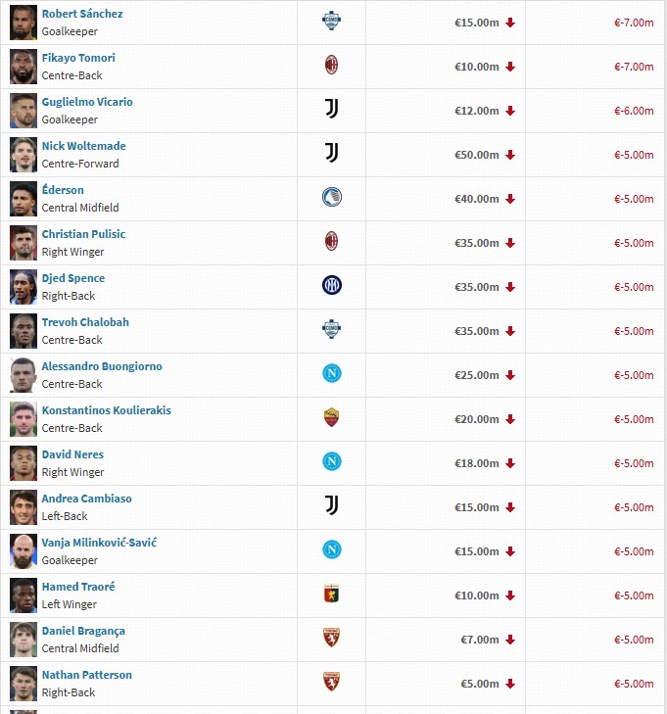The height and width of the screenshot is (714, 667).
Task: Open Nathan Patterson profile link
Action: 87,675
